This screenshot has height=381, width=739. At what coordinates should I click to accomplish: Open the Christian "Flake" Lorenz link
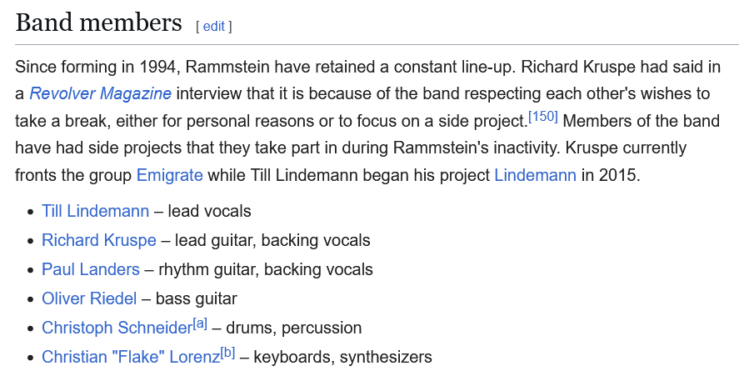coord(131,357)
